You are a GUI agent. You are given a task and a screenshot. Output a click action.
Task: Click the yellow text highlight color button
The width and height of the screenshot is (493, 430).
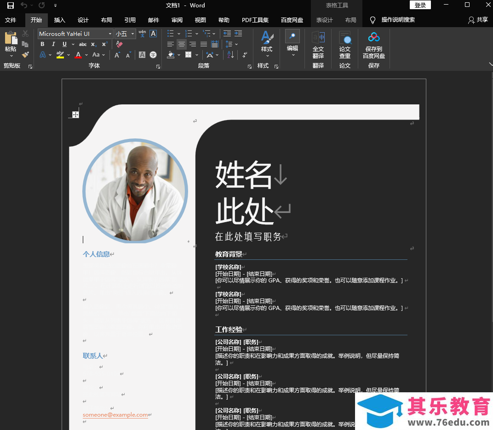pyautogui.click(x=60, y=55)
